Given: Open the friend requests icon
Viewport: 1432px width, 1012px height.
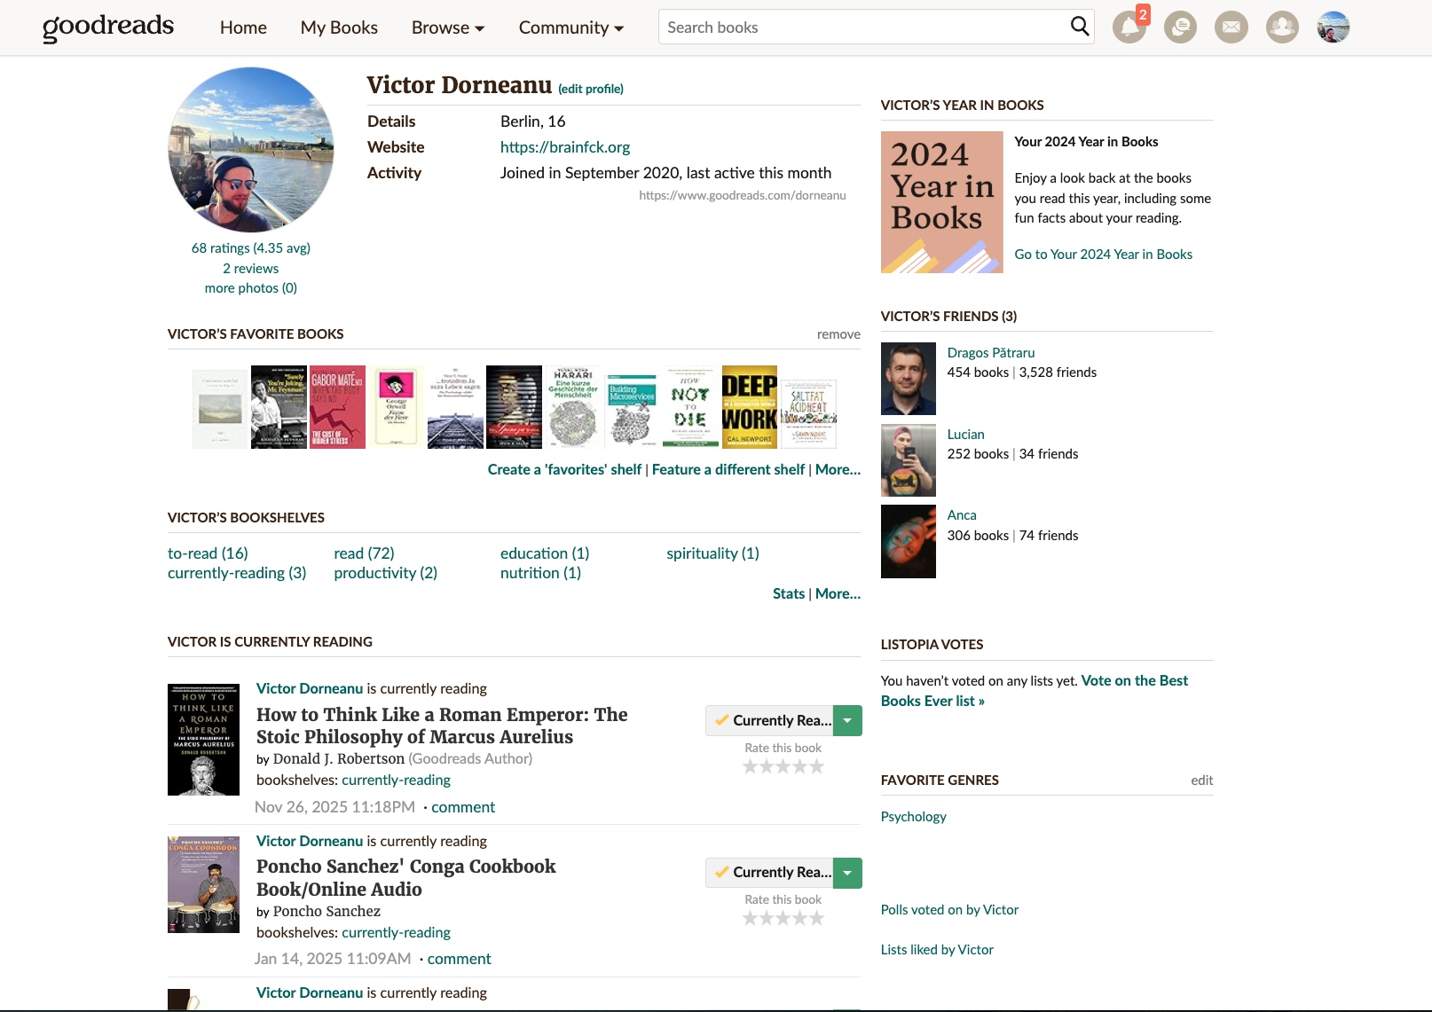Looking at the screenshot, I should point(1282,27).
